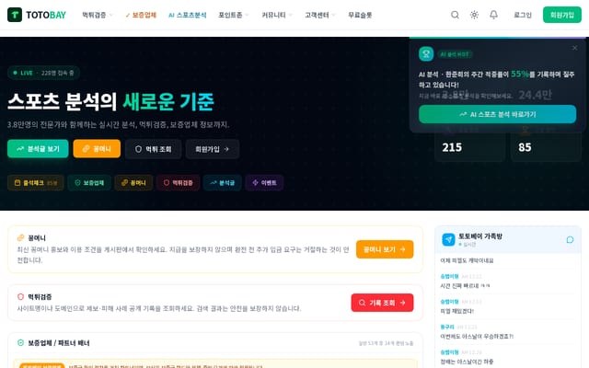Click the 215 stat card

point(469,144)
